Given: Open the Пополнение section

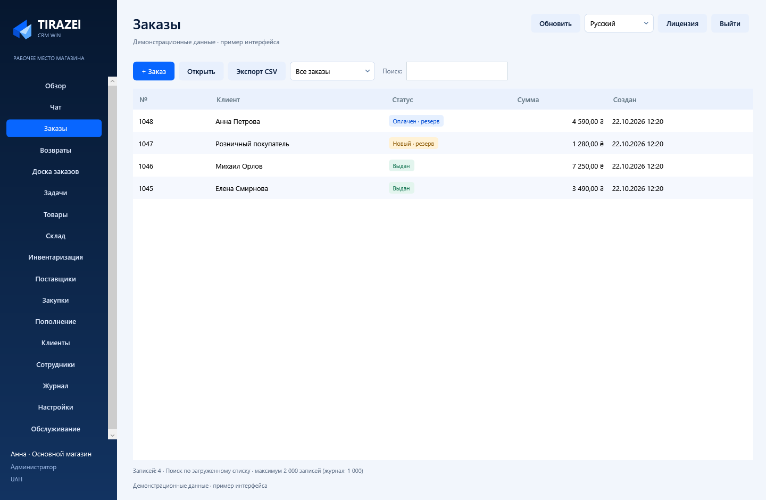Looking at the screenshot, I should click(55, 321).
